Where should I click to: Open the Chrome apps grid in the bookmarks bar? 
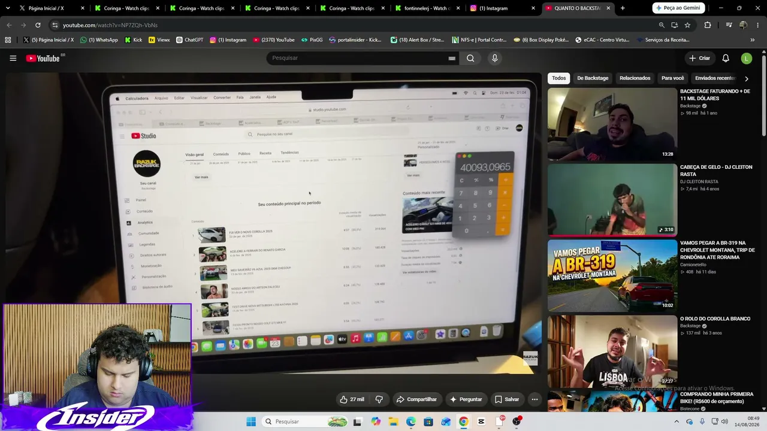pyautogui.click(x=8, y=40)
